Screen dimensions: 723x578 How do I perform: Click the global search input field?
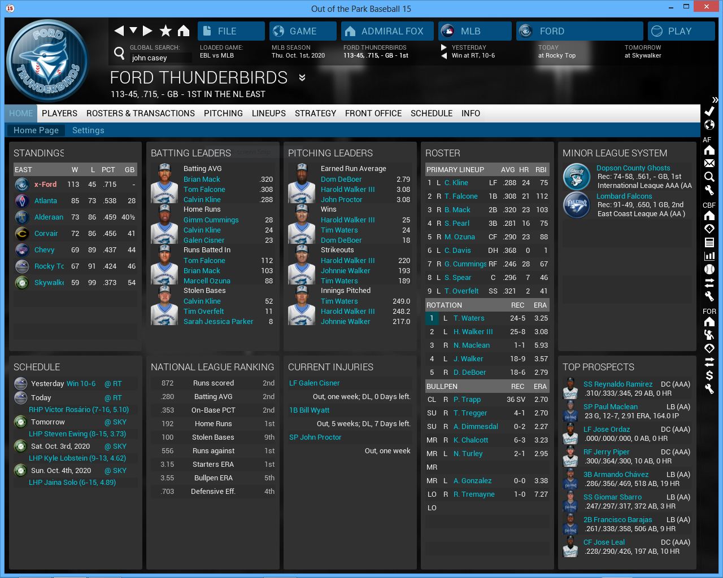point(160,58)
